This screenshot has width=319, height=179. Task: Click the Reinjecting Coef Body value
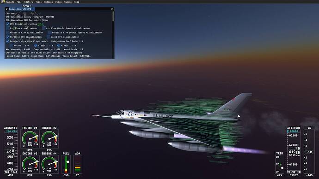click(x=81, y=41)
